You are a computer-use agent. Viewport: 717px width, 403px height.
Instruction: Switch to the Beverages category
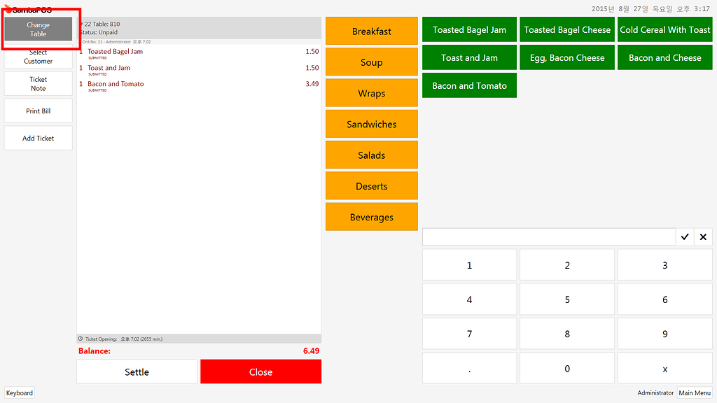[371, 216]
